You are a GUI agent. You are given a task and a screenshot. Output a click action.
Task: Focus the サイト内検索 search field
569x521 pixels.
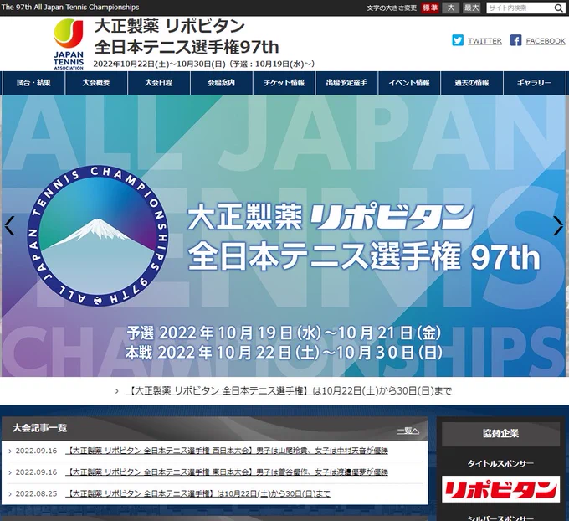coord(520,8)
